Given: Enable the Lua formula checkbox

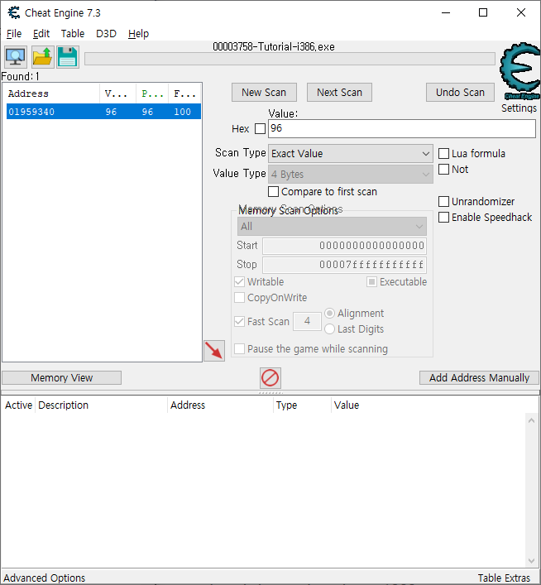Looking at the screenshot, I should (x=443, y=153).
